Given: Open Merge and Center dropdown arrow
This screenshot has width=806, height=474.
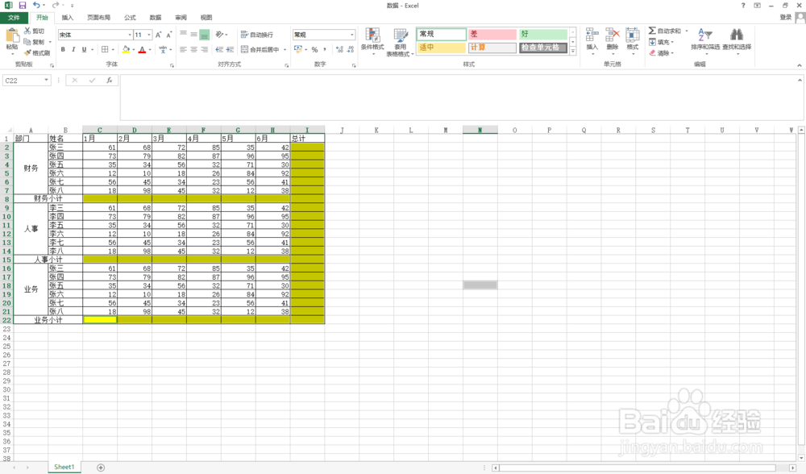Looking at the screenshot, I should 285,50.
